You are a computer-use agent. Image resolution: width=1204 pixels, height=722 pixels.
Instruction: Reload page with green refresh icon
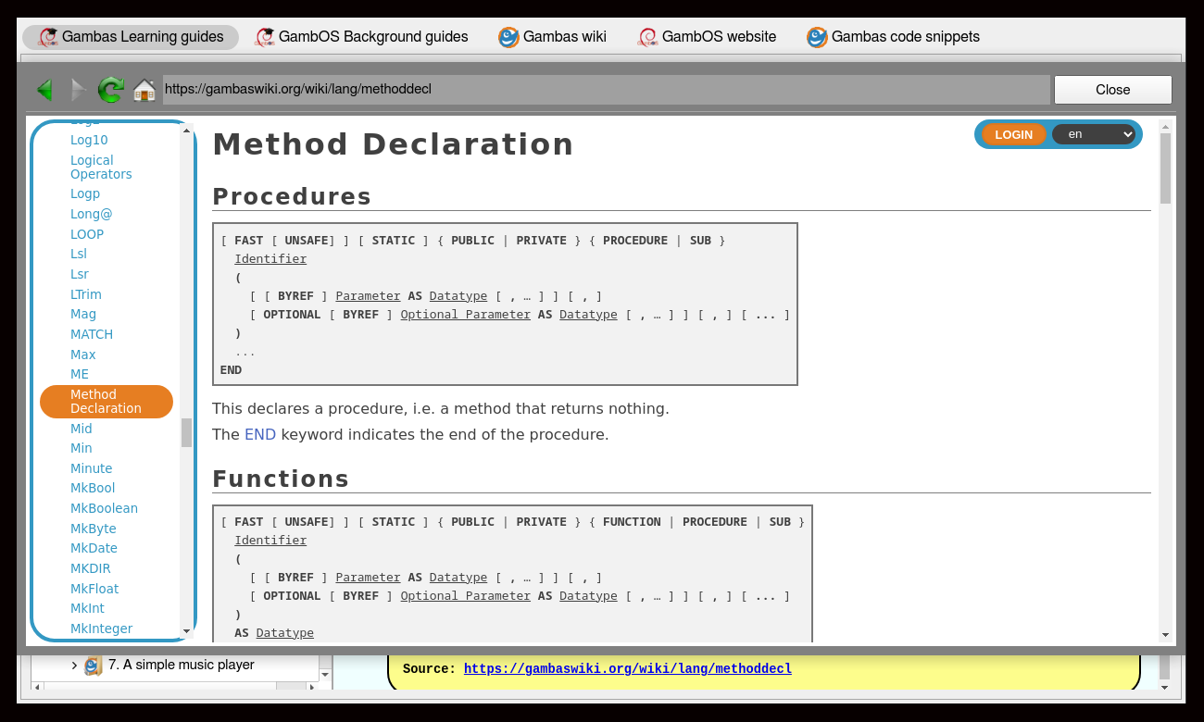pyautogui.click(x=111, y=90)
